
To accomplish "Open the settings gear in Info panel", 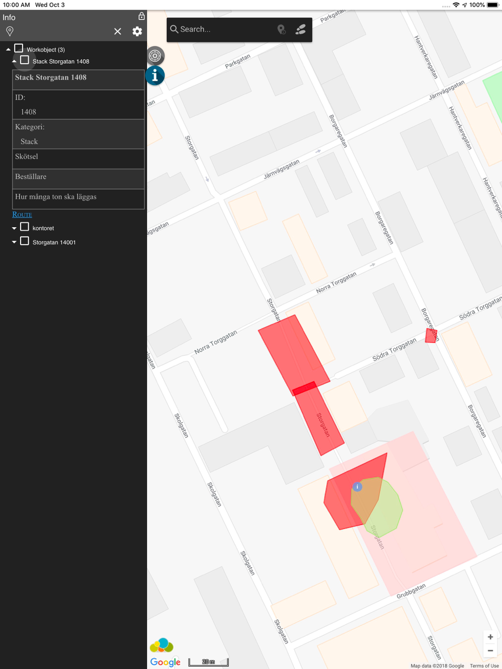I will tap(137, 32).
